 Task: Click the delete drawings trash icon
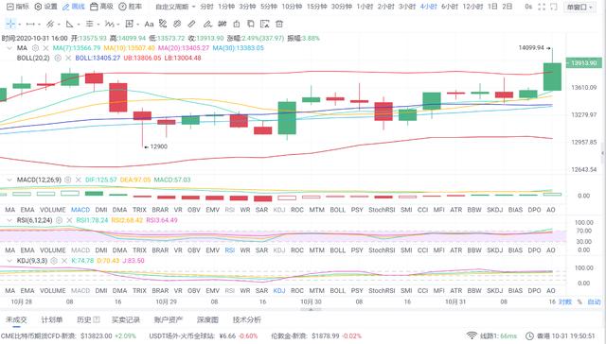279,24
